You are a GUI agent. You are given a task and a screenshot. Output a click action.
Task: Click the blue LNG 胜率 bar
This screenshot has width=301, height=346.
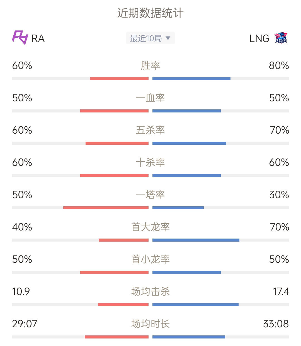[x=191, y=79]
